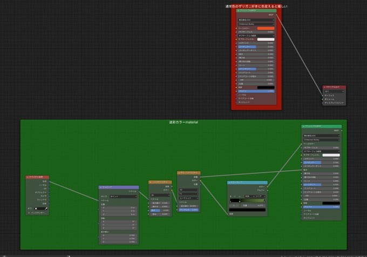Click the 迷彩カラーmaterial frame label

pyautogui.click(x=183, y=122)
